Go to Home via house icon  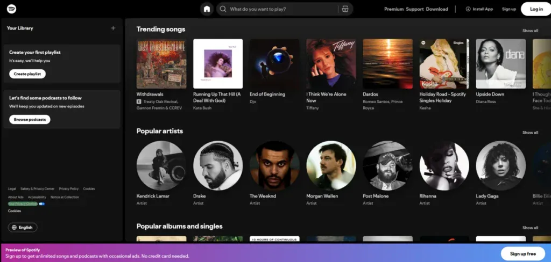[x=207, y=9]
